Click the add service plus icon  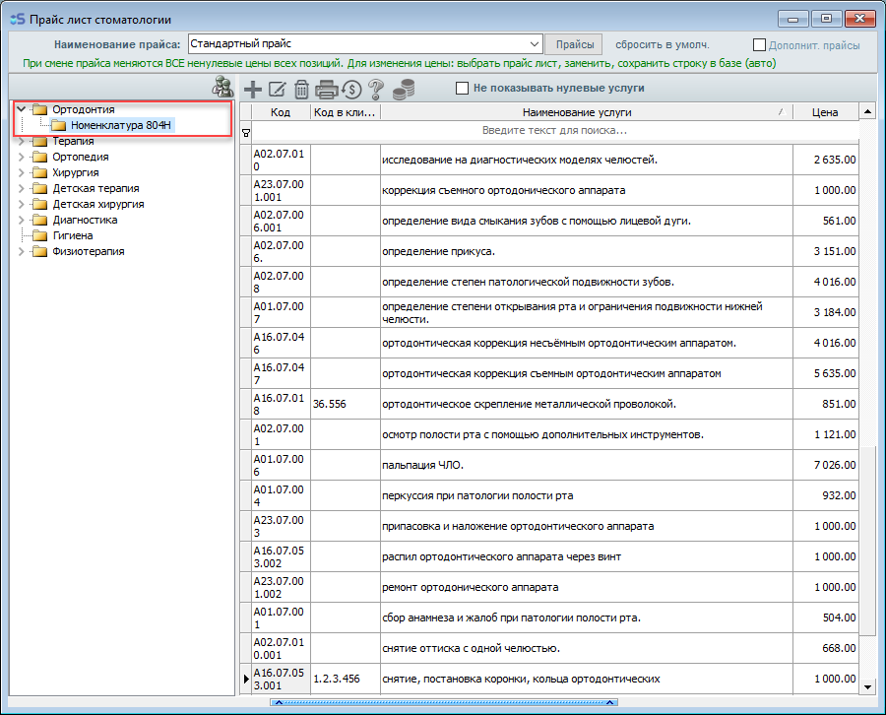pos(253,89)
